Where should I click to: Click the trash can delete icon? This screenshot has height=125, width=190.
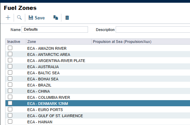[x=67, y=18]
